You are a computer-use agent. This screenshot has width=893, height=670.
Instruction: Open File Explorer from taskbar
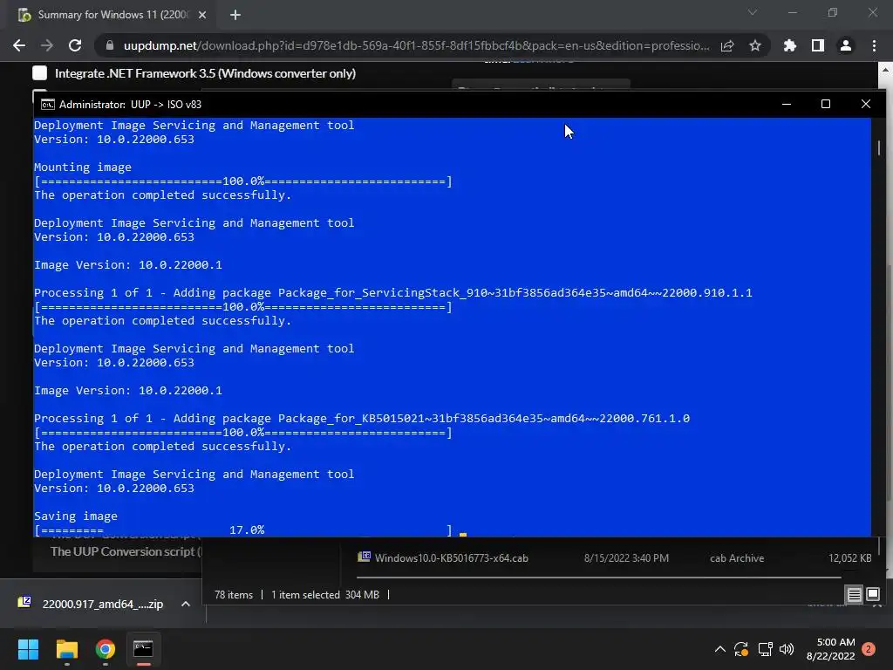[66, 649]
